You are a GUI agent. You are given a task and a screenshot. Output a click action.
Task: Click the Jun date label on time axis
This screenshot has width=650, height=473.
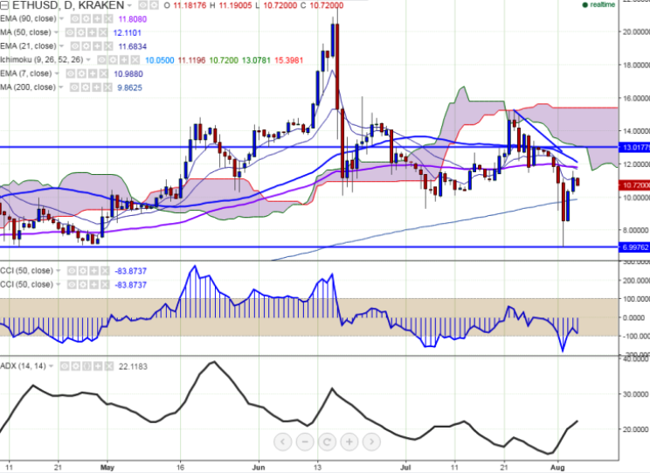coord(259,467)
